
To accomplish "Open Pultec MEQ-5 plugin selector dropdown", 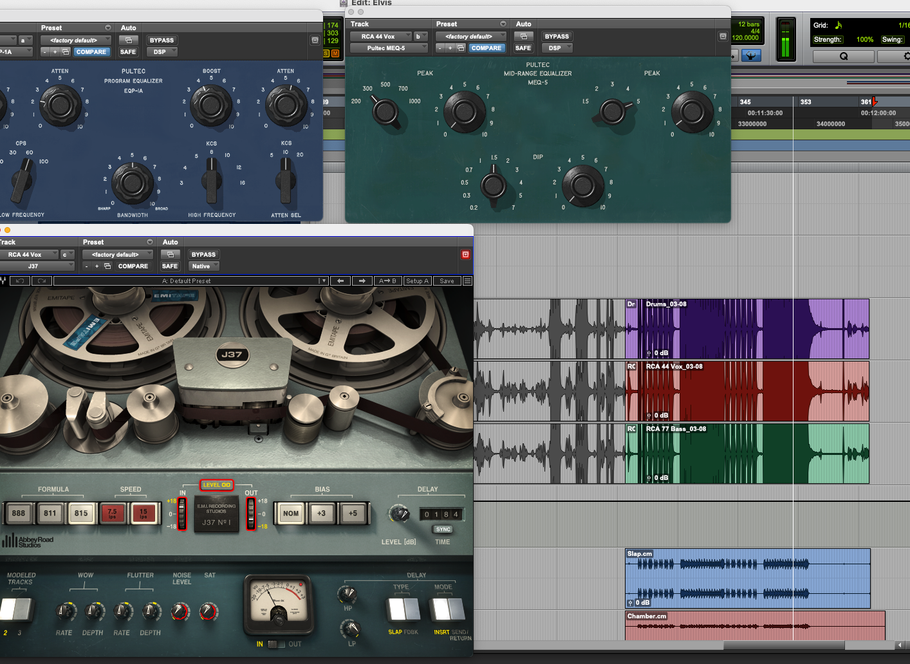I will coord(389,48).
